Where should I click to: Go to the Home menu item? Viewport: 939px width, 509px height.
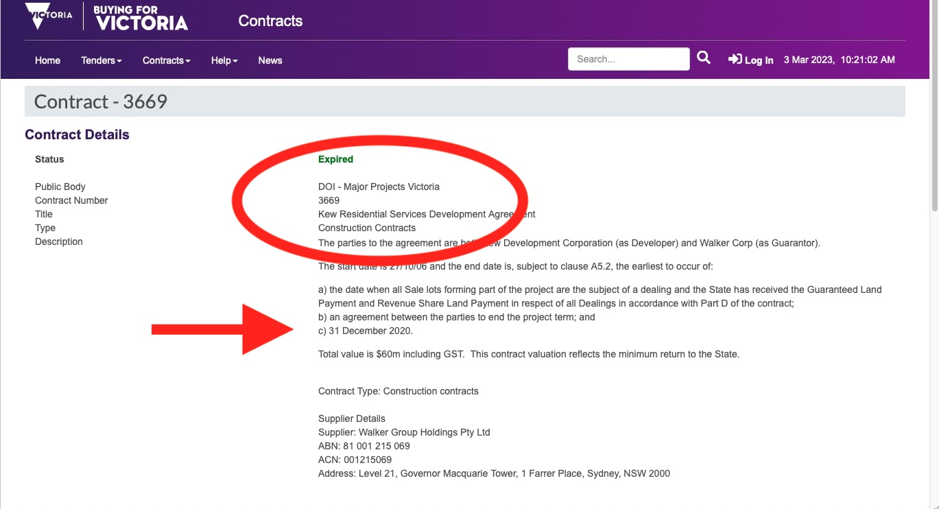click(47, 60)
